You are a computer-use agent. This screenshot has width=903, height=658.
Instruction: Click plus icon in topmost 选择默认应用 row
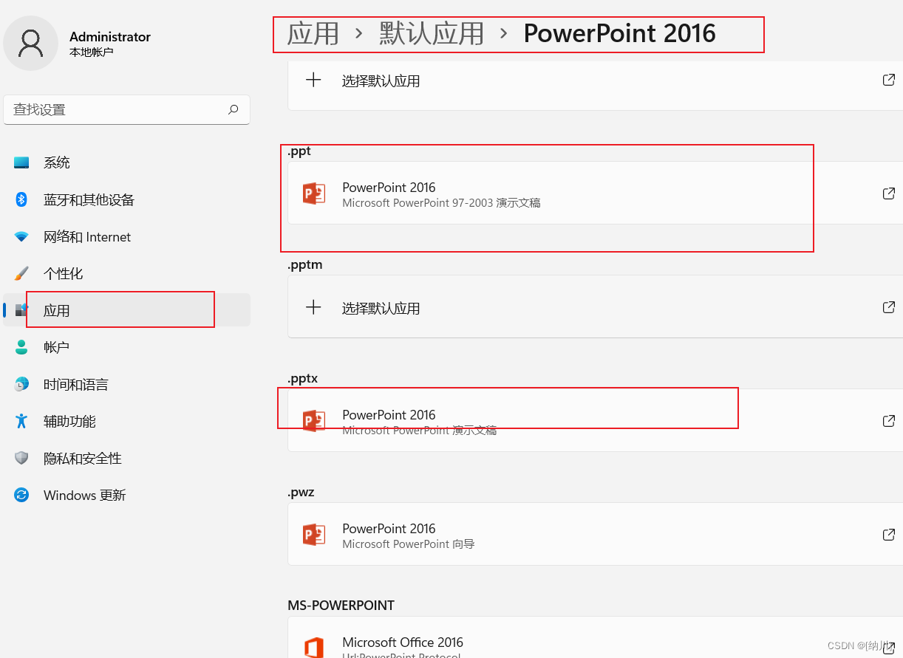coord(313,80)
